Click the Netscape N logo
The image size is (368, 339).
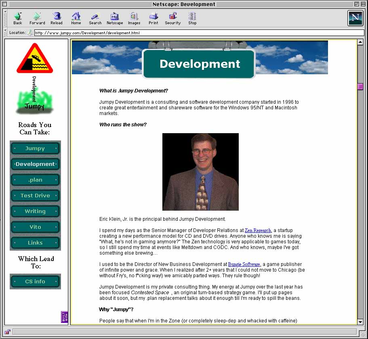tap(355, 18)
